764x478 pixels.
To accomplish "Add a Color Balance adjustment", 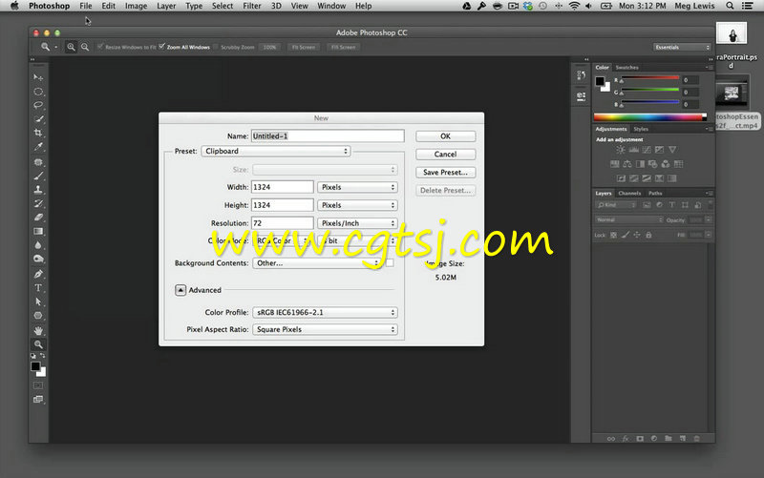I will [x=627, y=164].
